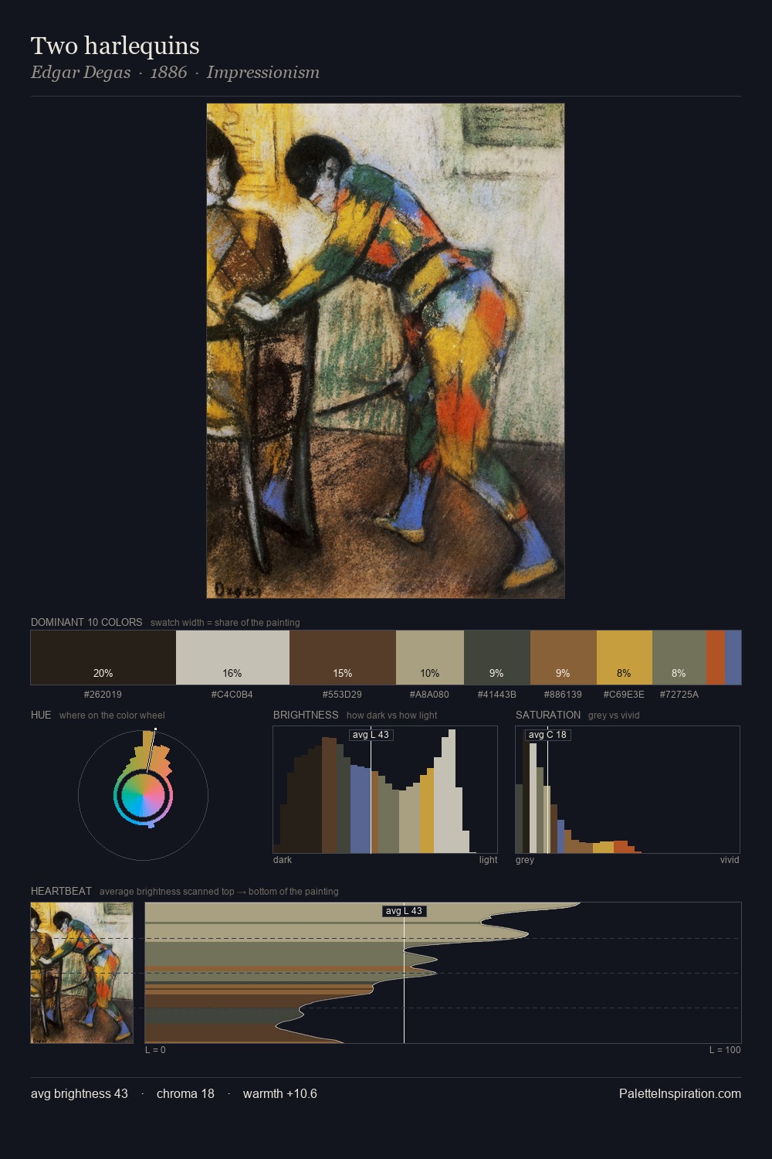Screen dimensions: 772x1159
Task: Select the narrow rust orange swatch
Action: [716, 658]
